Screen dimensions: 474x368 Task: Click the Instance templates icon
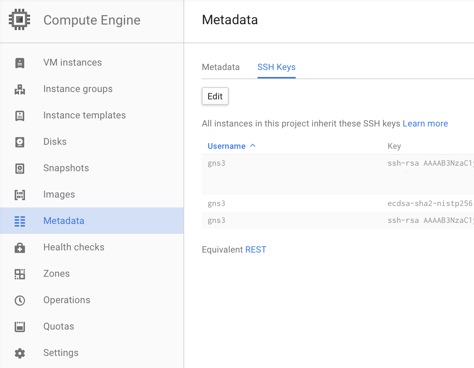point(20,115)
